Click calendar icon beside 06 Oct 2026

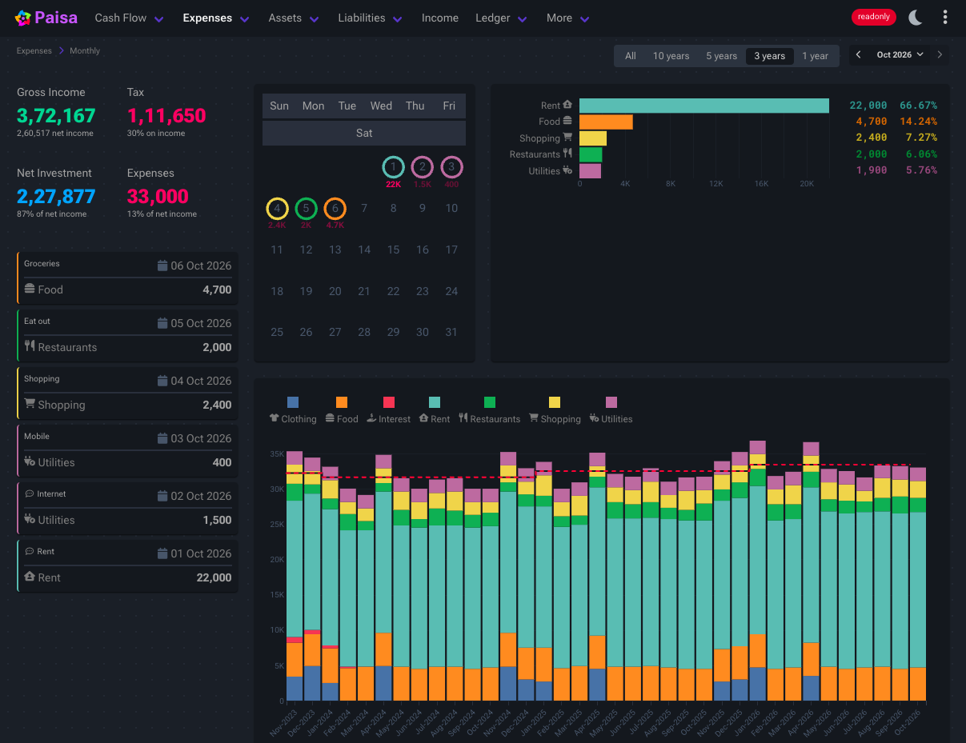coord(162,266)
